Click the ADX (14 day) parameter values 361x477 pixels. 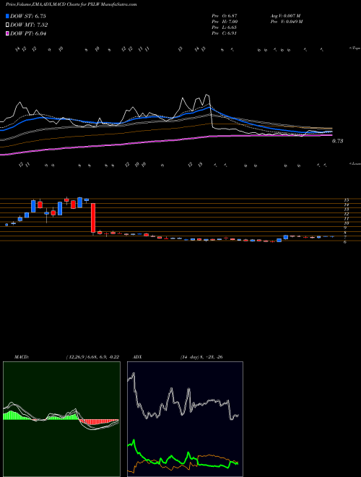[x=201, y=357]
